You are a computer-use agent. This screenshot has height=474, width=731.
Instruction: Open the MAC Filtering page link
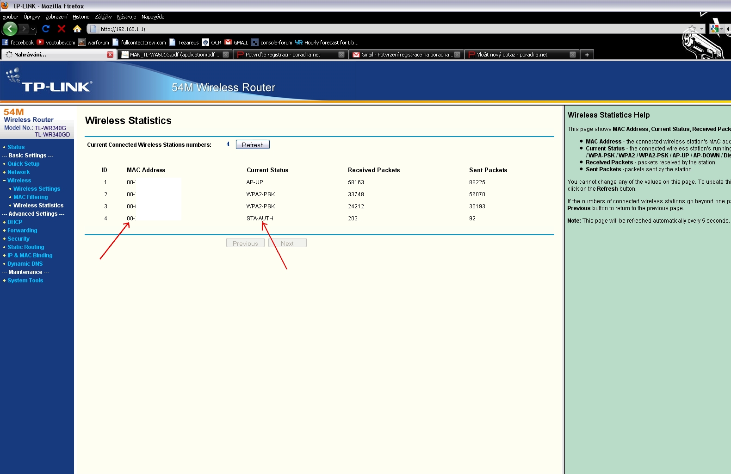(x=31, y=197)
